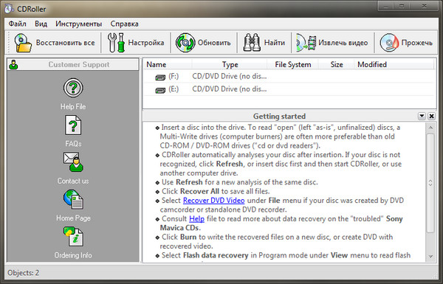Click the Customer Support person icon
The width and height of the screenshot is (443, 284).
(x=13, y=65)
